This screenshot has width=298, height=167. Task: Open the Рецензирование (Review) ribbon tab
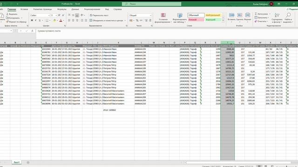coord(92,9)
